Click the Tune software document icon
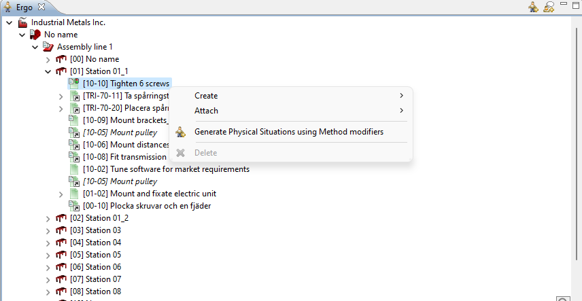582x301 pixels. tap(74, 169)
